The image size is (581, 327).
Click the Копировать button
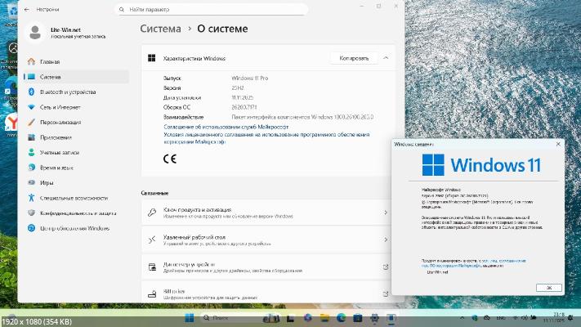(x=353, y=58)
